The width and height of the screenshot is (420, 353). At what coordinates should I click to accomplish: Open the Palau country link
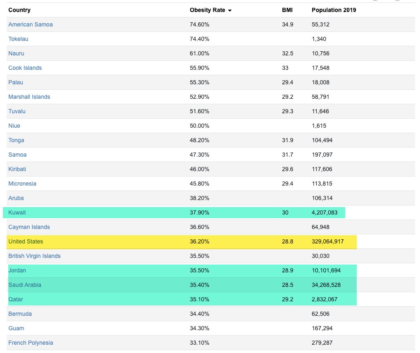(16, 82)
